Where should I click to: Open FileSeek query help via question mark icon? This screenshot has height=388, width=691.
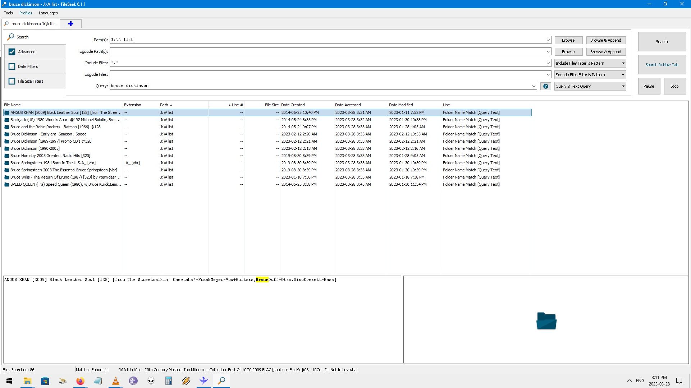(545, 86)
